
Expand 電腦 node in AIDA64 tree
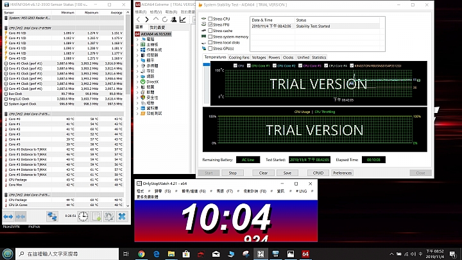coord(137,39)
